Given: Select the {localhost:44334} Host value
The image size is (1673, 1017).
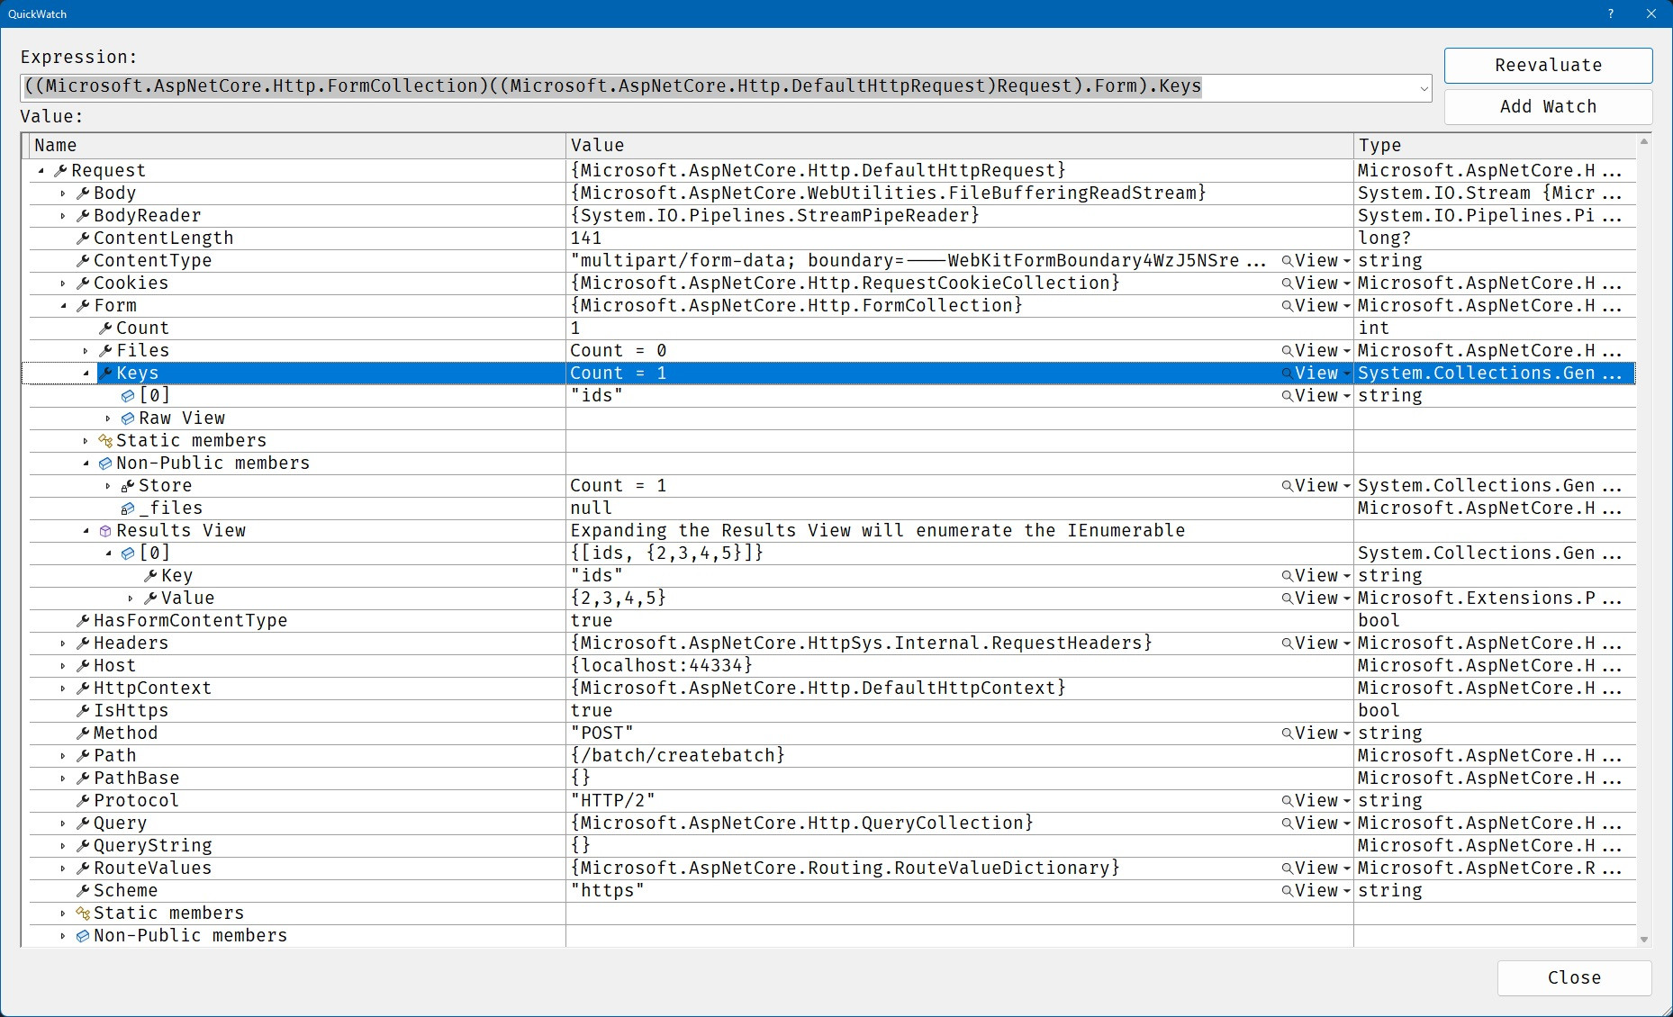Looking at the screenshot, I should point(662,666).
